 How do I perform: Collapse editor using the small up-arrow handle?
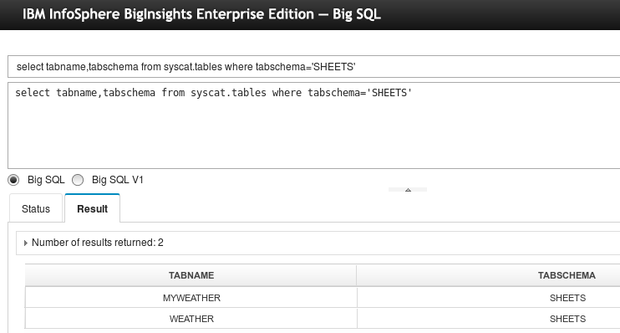tap(408, 190)
